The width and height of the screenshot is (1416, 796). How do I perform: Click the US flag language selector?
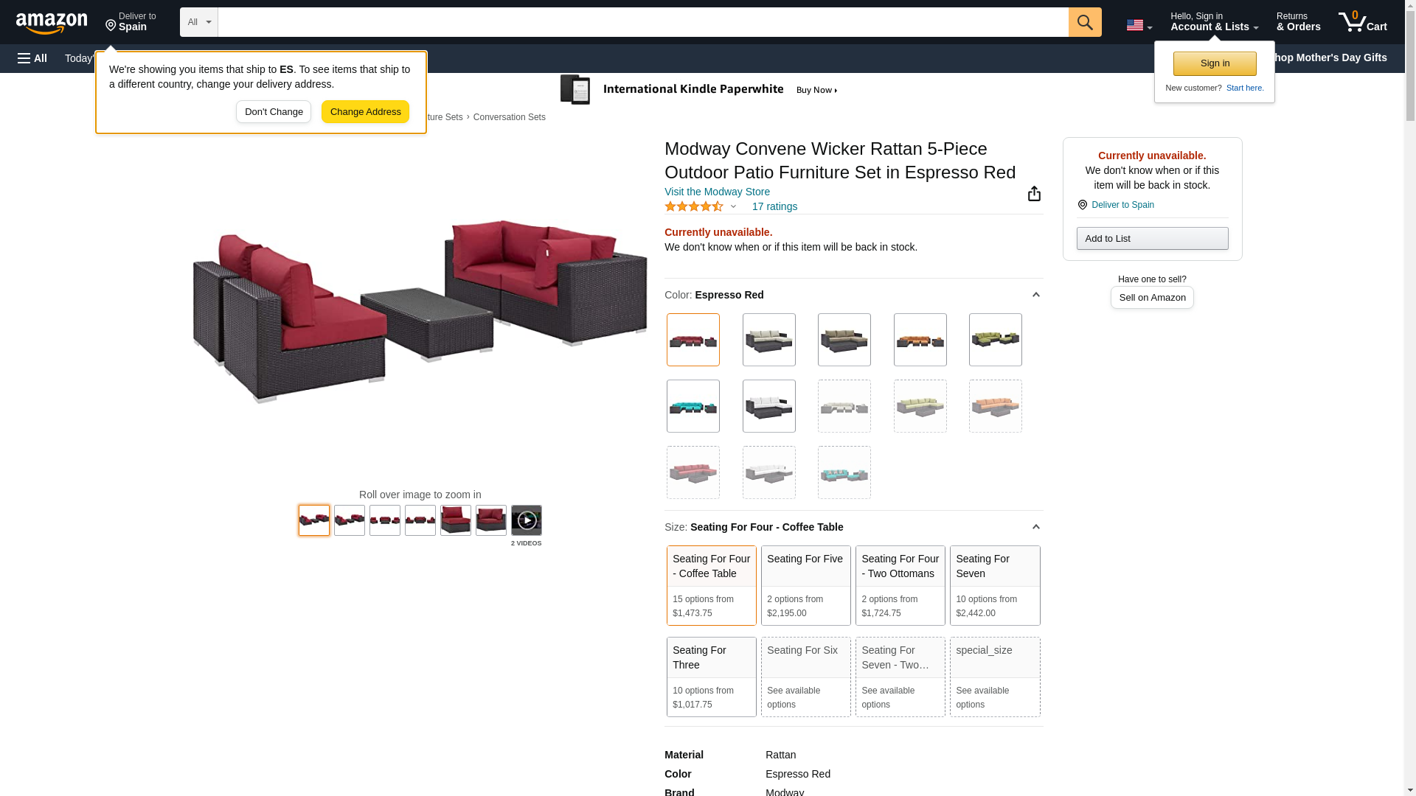1139,25
